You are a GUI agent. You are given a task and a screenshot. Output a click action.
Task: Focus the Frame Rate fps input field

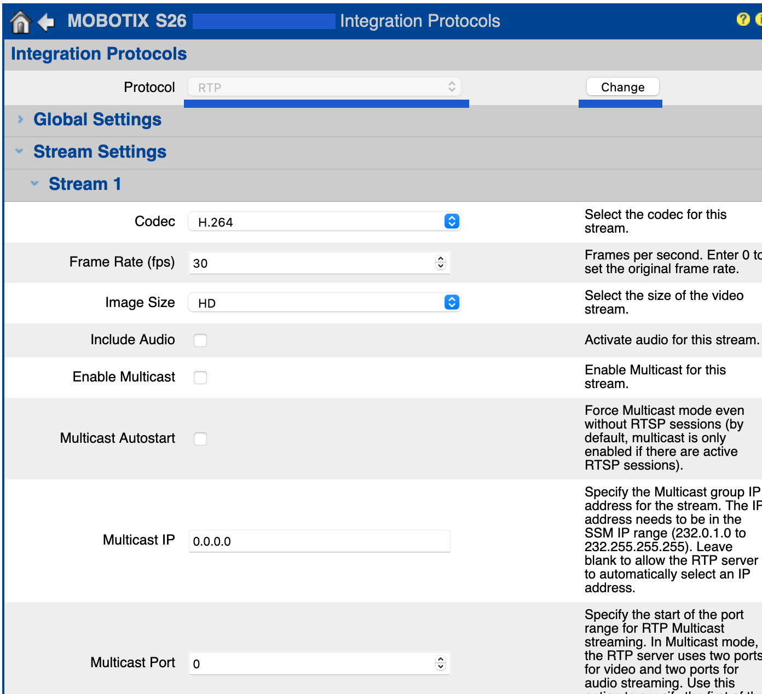pyautogui.click(x=311, y=263)
